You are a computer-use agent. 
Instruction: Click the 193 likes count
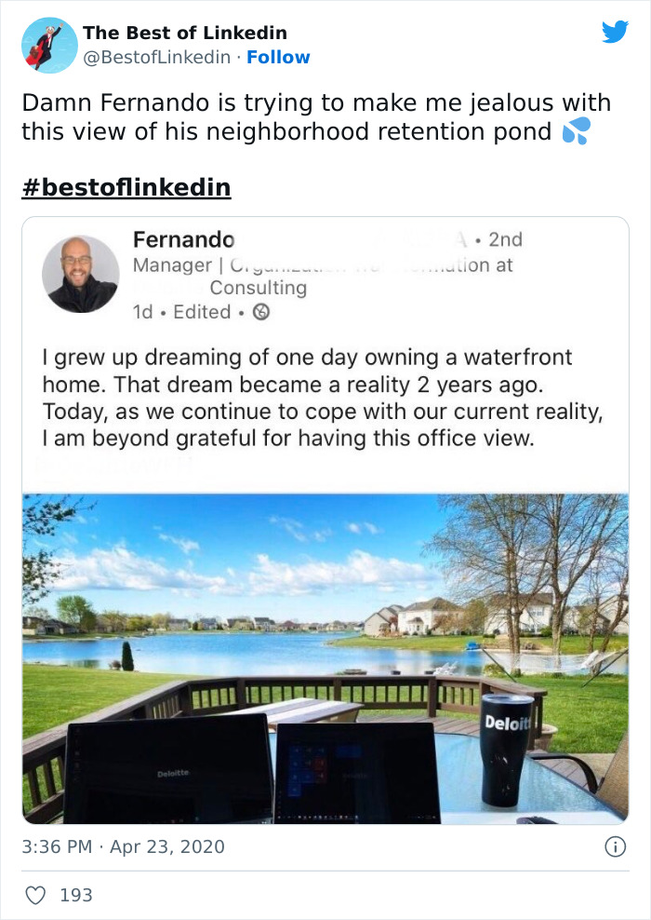click(x=78, y=895)
